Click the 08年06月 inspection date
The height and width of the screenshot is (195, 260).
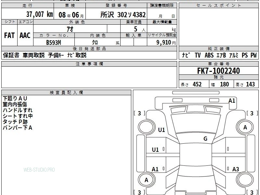(71, 15)
